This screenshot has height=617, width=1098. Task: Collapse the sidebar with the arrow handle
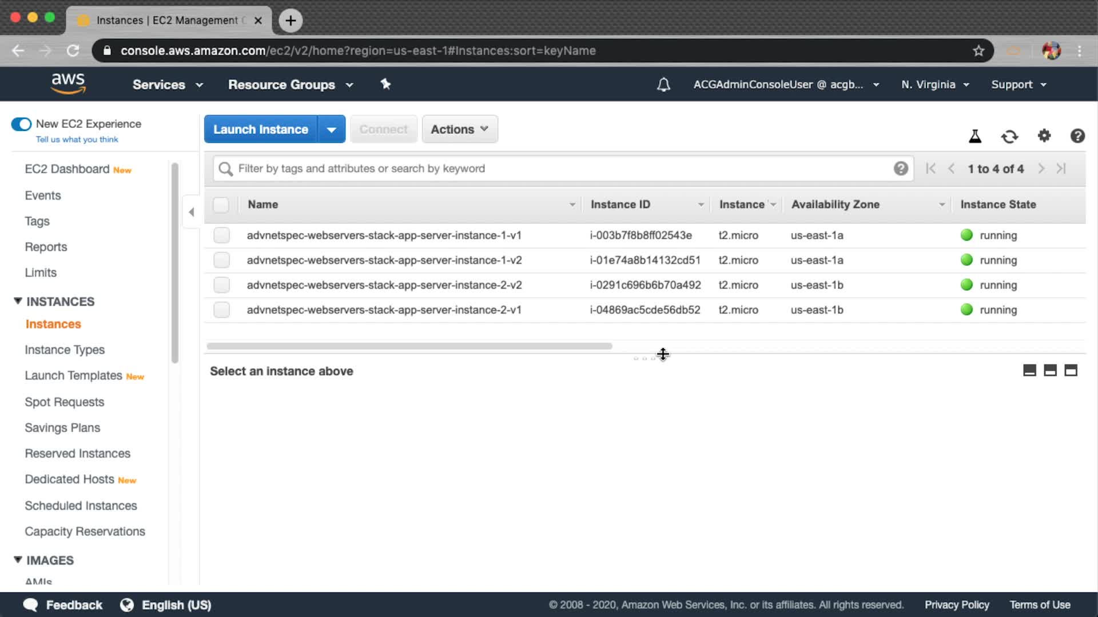pyautogui.click(x=192, y=212)
